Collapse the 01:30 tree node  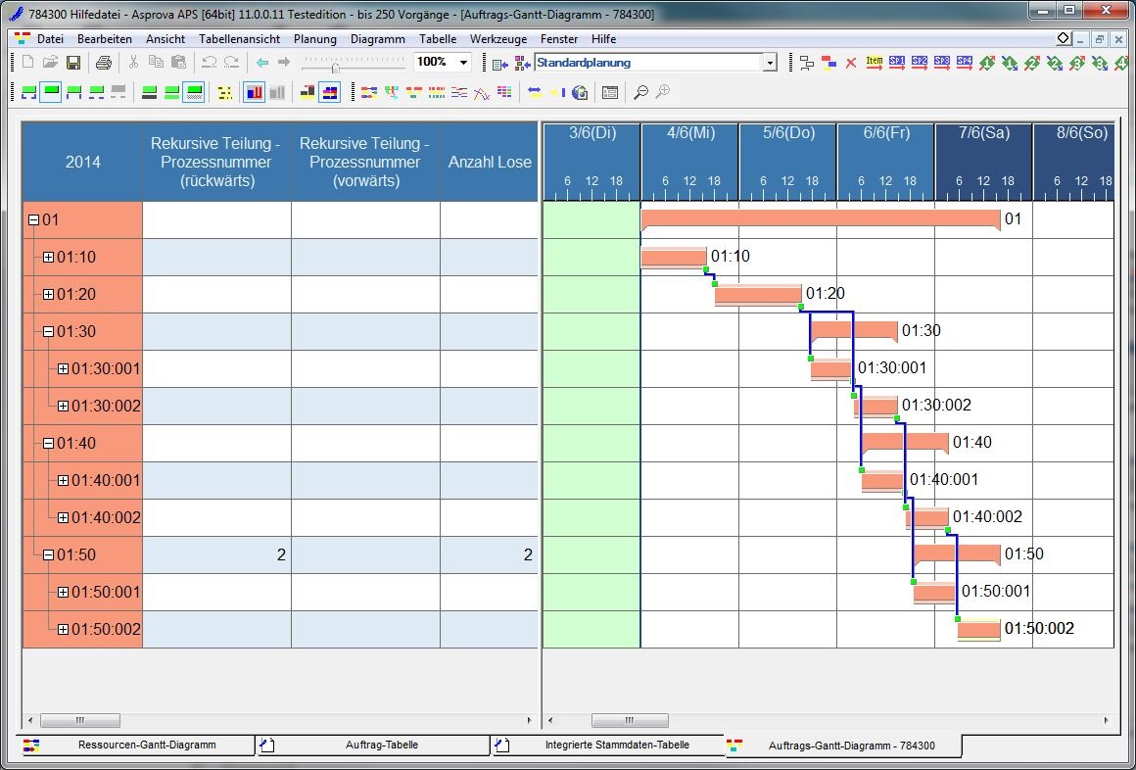click(48, 332)
